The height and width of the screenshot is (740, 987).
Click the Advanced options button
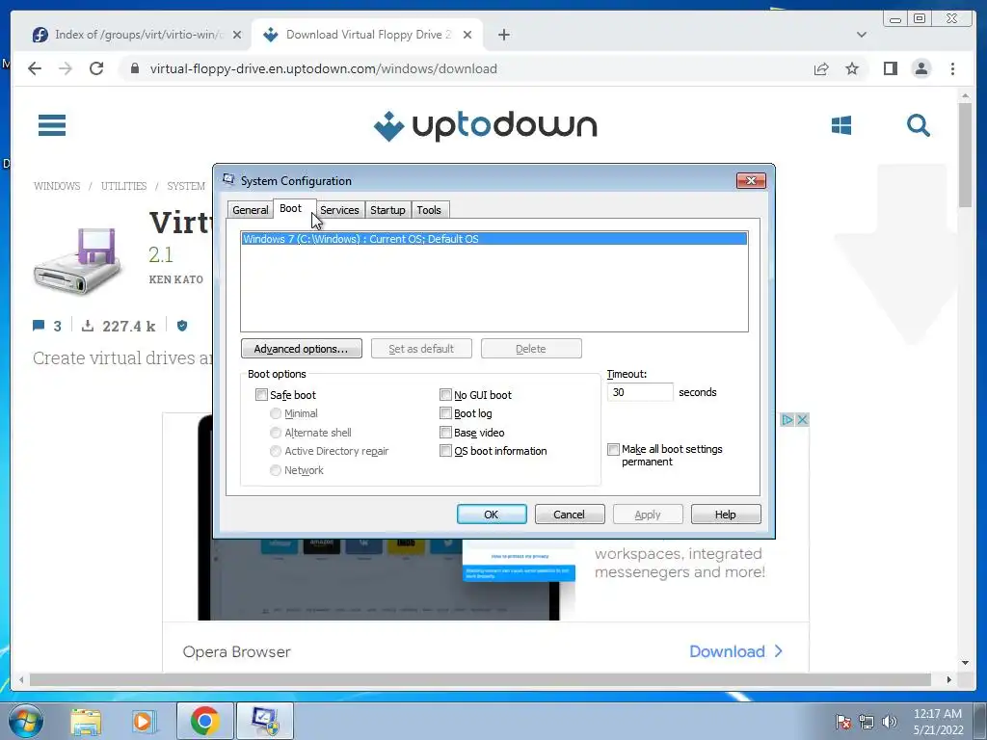(x=301, y=349)
